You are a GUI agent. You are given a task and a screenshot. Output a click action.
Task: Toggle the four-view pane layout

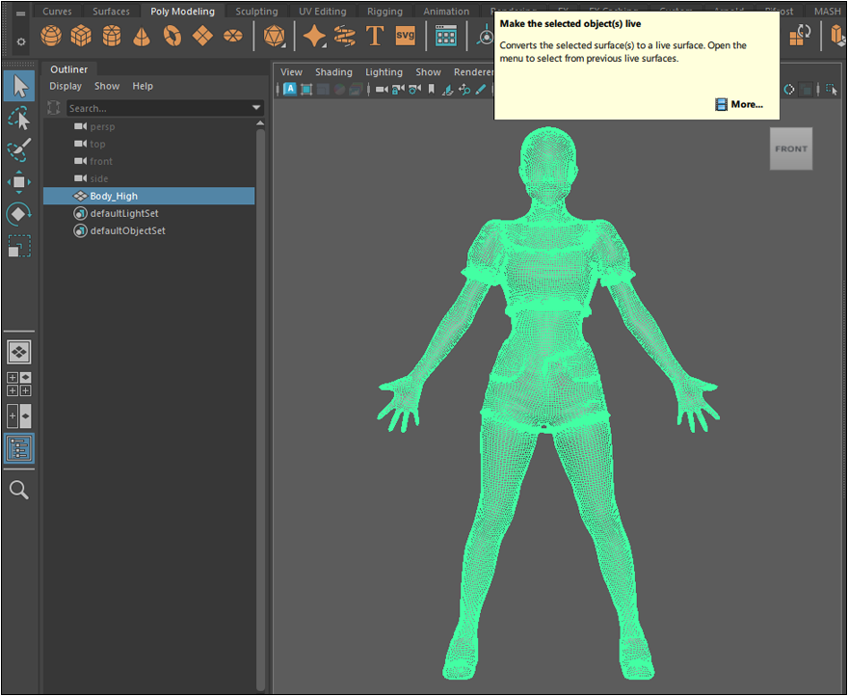click(x=18, y=384)
